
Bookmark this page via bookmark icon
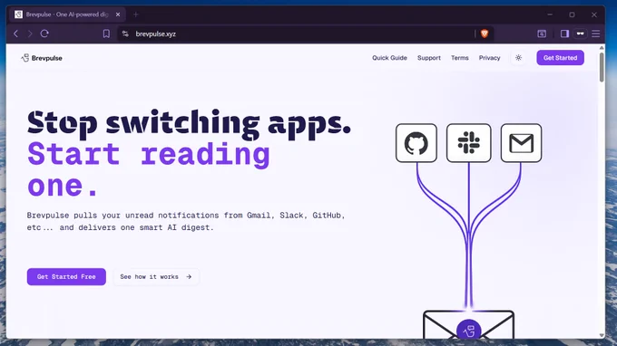point(106,34)
